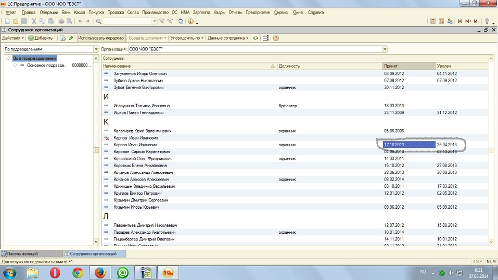Click the refresh list icon in toolbar
Image resolution: width=498 pixels, height=280 pixels.
click(x=256, y=38)
